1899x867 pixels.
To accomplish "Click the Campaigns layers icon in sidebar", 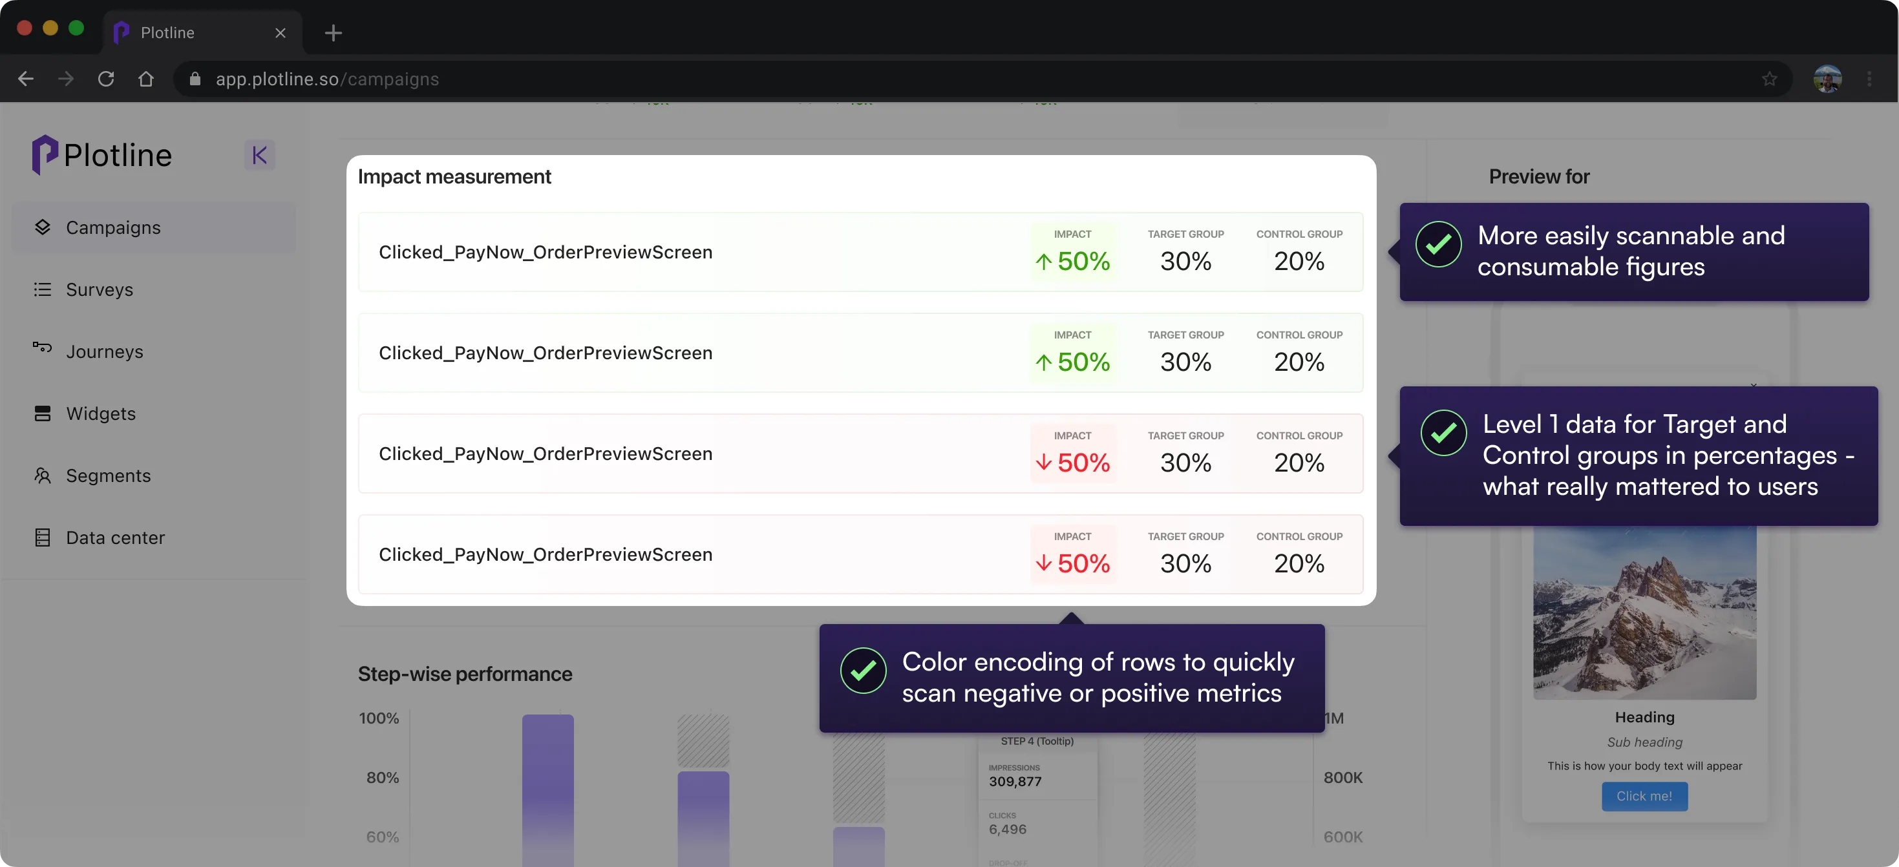I will pyautogui.click(x=42, y=227).
